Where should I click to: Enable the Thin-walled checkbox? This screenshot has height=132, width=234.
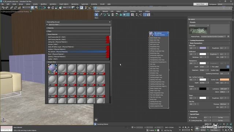211,67
